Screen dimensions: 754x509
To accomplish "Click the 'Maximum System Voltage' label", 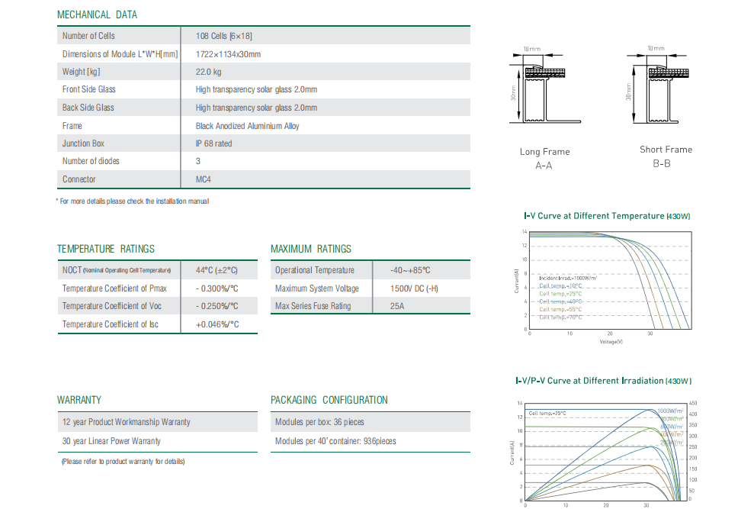I will [317, 289].
